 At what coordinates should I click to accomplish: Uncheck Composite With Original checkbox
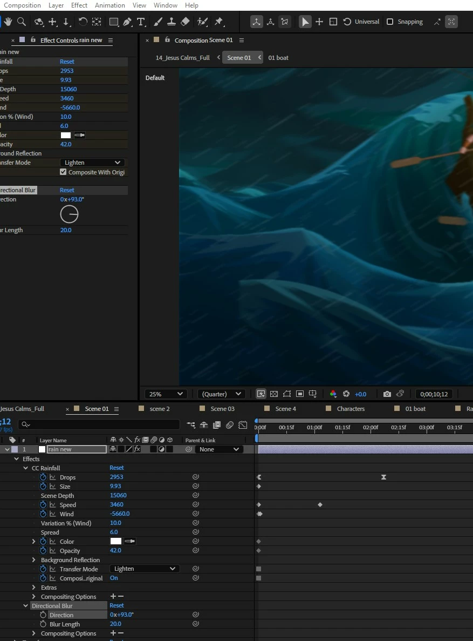(63, 172)
